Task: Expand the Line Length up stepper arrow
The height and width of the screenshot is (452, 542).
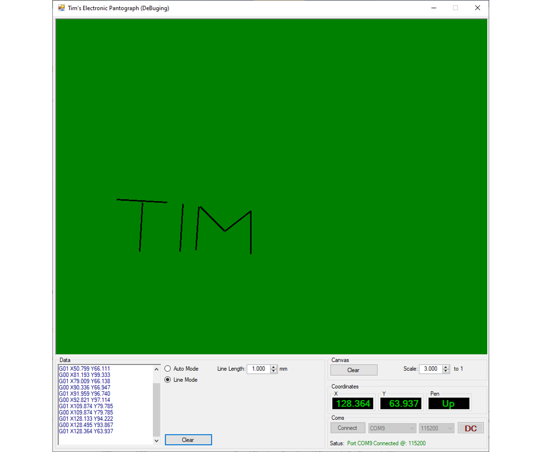Action: pos(273,367)
